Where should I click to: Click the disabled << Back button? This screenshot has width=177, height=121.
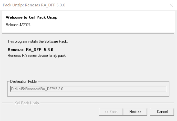coord(111,112)
